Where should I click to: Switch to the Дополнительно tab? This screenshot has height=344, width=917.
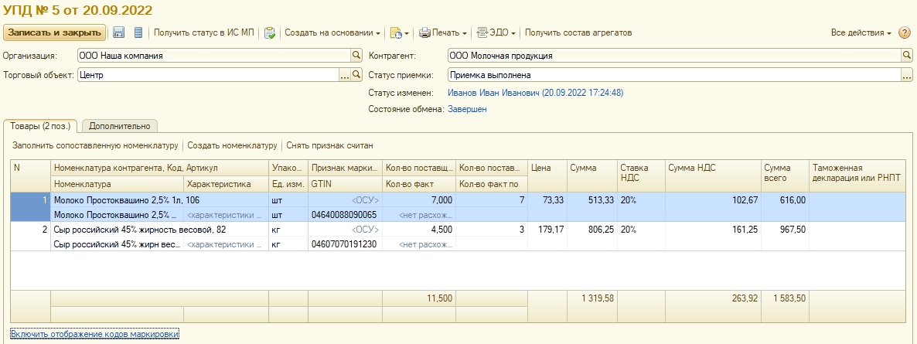coord(119,126)
